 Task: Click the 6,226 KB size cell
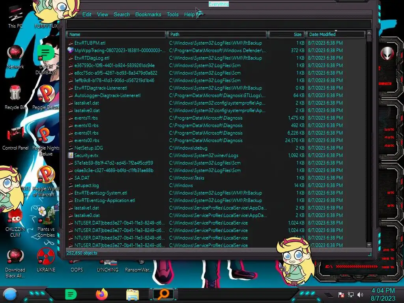pos(296,133)
